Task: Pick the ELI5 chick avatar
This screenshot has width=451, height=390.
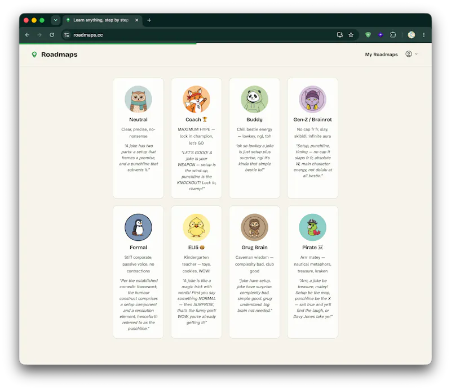Action: [196, 227]
